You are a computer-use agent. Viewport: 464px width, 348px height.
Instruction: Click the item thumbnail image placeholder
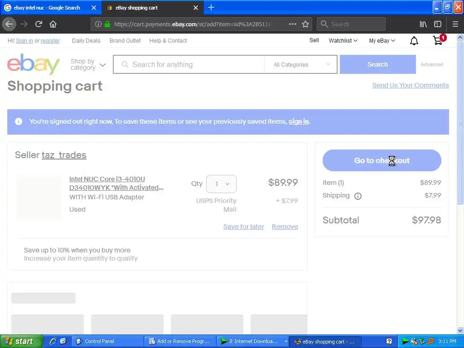click(39, 197)
